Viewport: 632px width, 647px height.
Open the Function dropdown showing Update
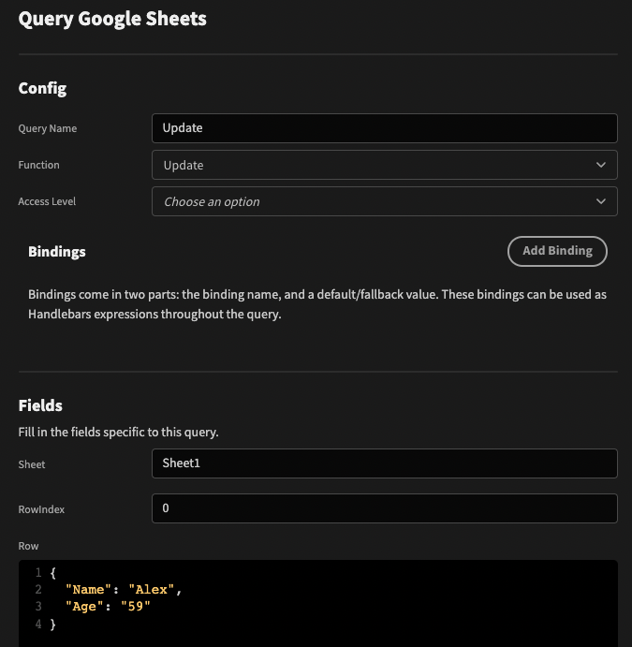385,165
